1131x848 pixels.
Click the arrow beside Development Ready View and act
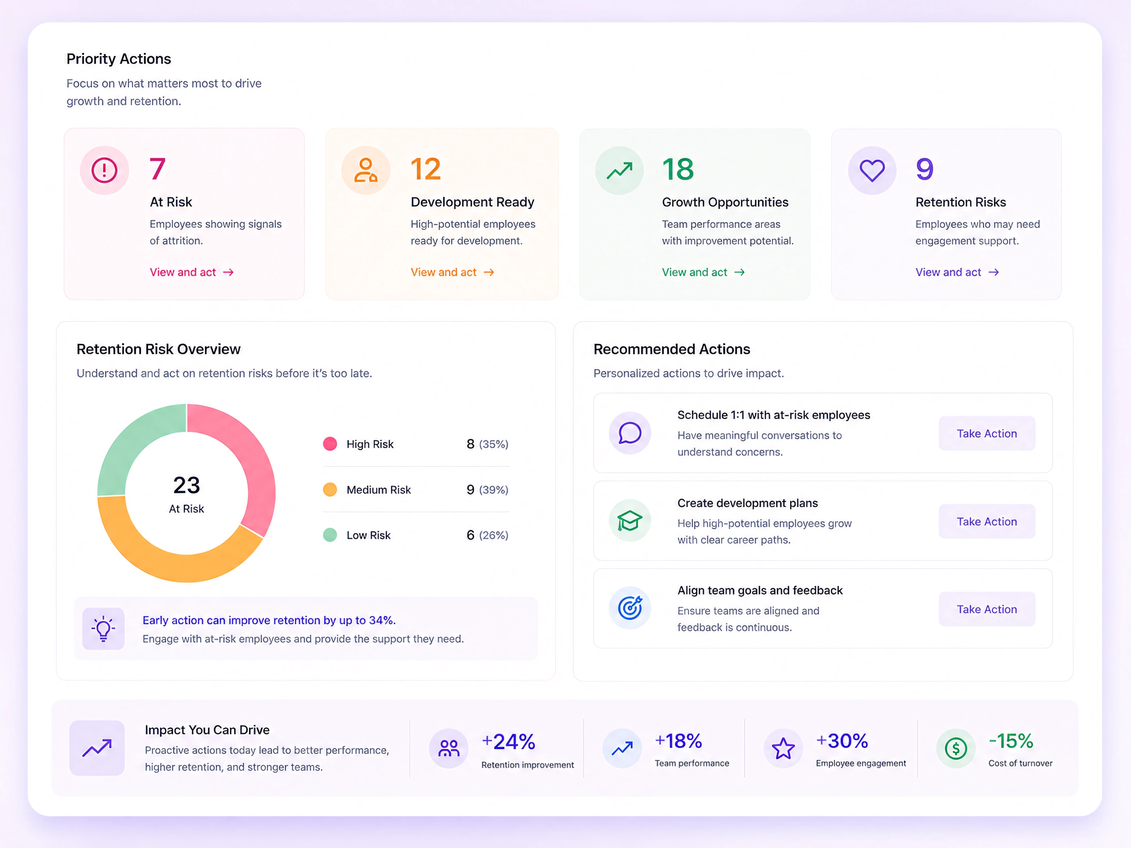pos(489,273)
